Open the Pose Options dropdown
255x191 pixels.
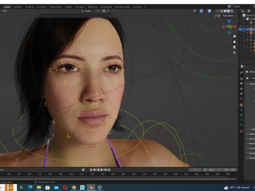pyautogui.click(x=229, y=16)
